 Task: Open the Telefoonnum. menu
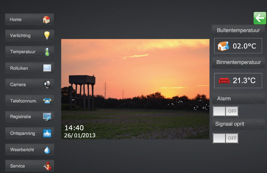click(x=30, y=101)
